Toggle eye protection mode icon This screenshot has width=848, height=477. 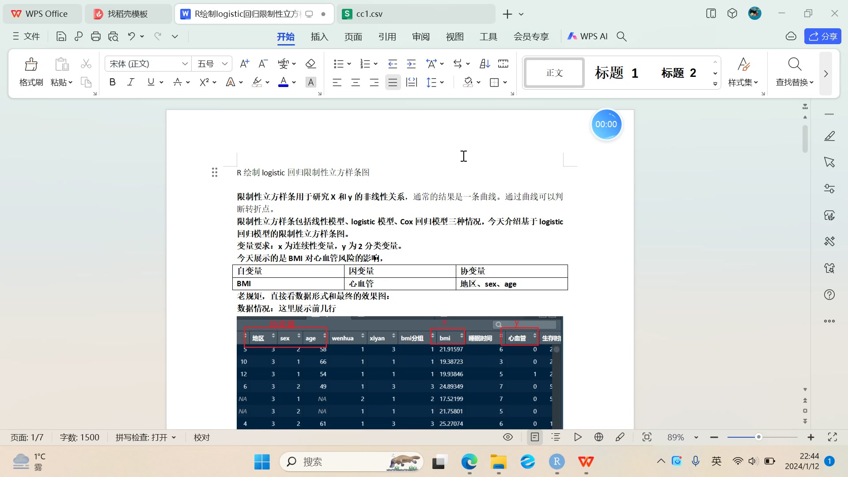508,437
